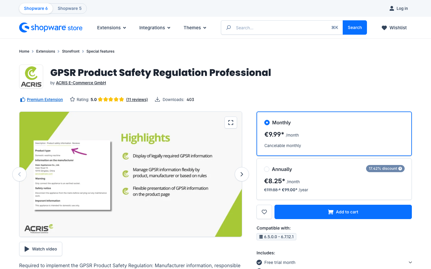Click the search magnifier icon
Screen dimensions: 431x269
[x=229, y=27]
